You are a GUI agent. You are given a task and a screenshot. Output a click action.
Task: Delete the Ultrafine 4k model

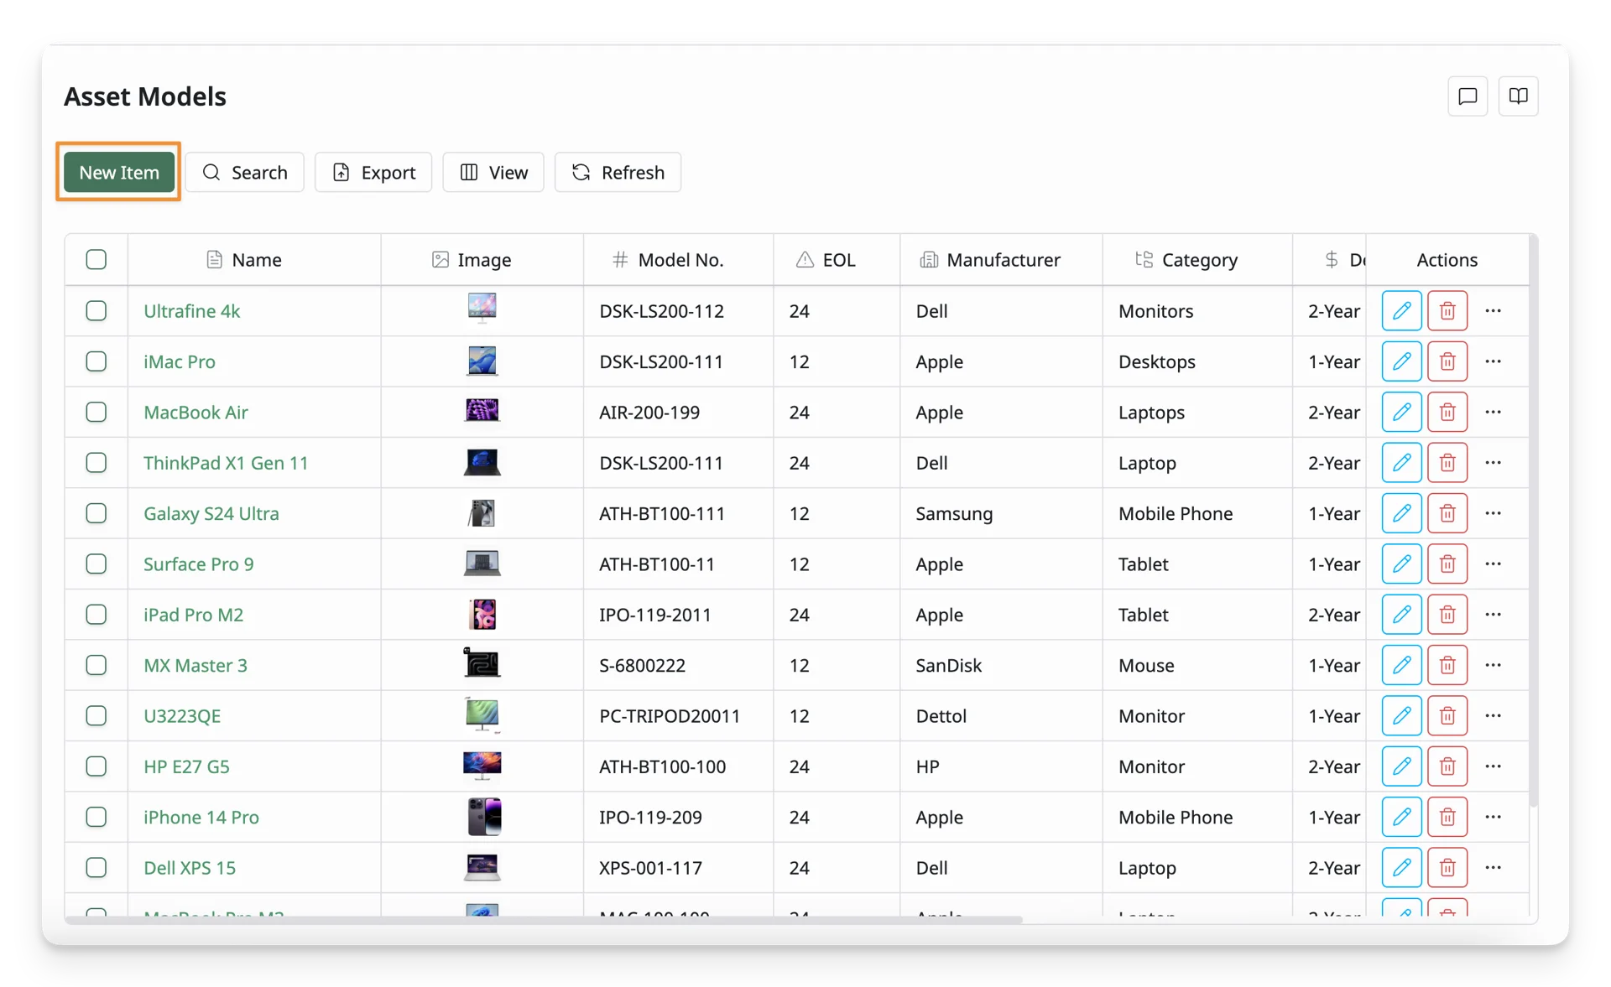(1447, 310)
